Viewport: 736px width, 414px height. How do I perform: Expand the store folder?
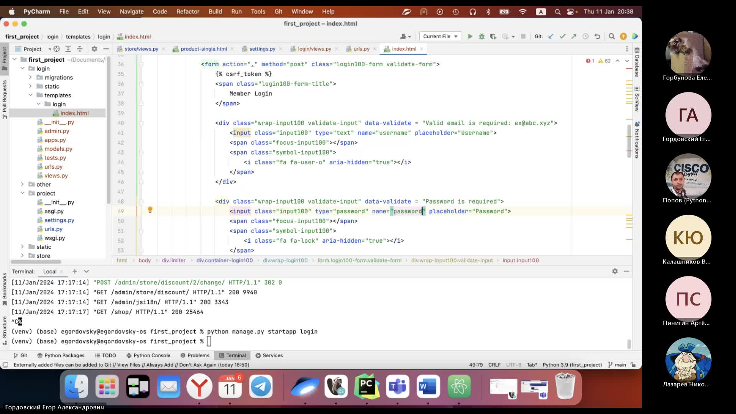pos(22,256)
